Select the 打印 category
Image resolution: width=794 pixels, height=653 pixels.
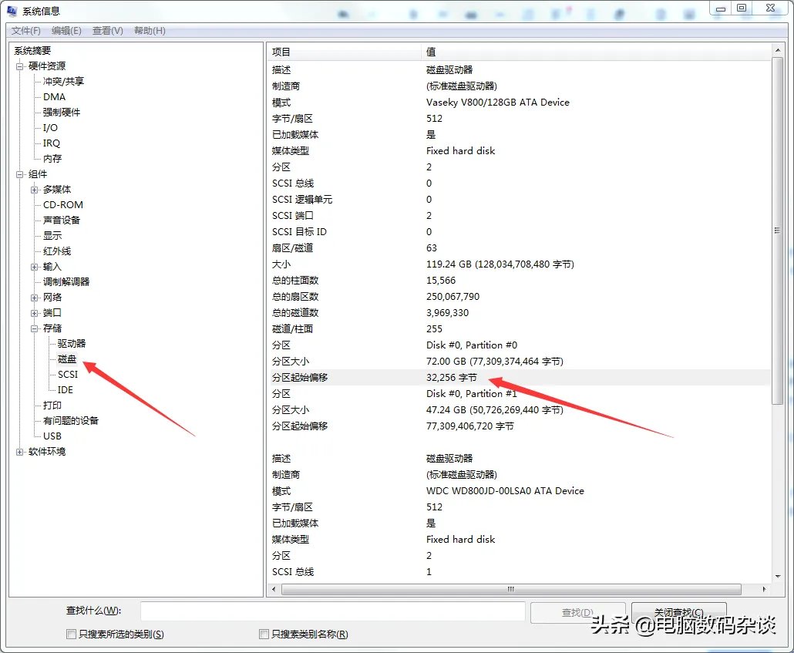pyautogui.click(x=52, y=405)
